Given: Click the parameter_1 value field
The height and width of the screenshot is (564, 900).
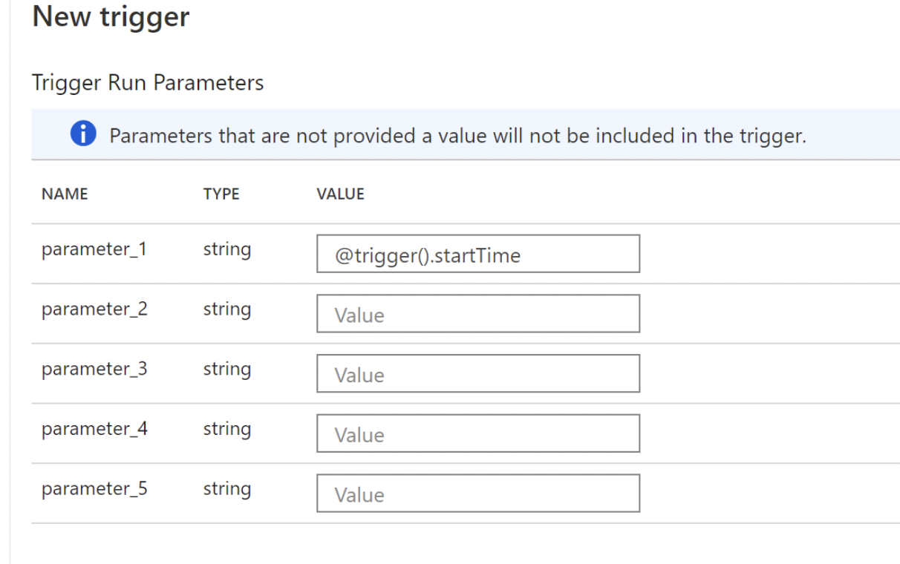Looking at the screenshot, I should (478, 254).
